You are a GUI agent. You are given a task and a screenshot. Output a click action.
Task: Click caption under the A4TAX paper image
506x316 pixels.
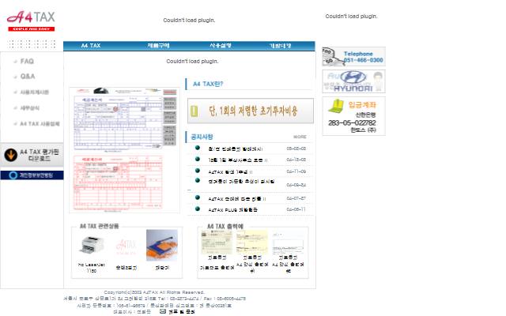click(126, 268)
